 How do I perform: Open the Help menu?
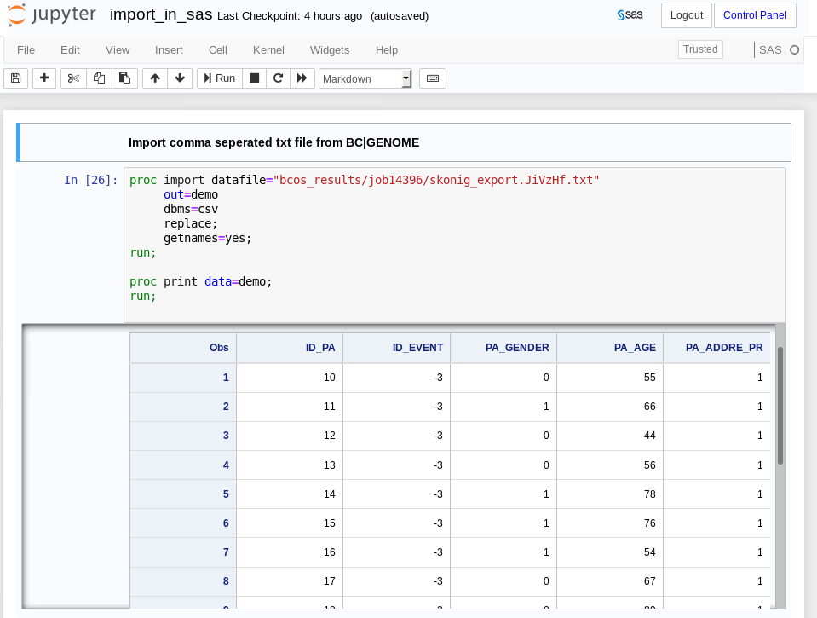387,50
